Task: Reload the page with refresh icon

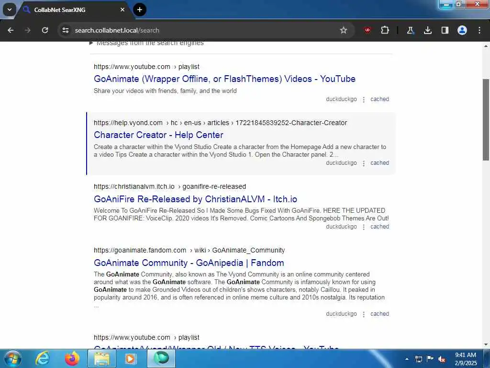Action: (x=45, y=30)
